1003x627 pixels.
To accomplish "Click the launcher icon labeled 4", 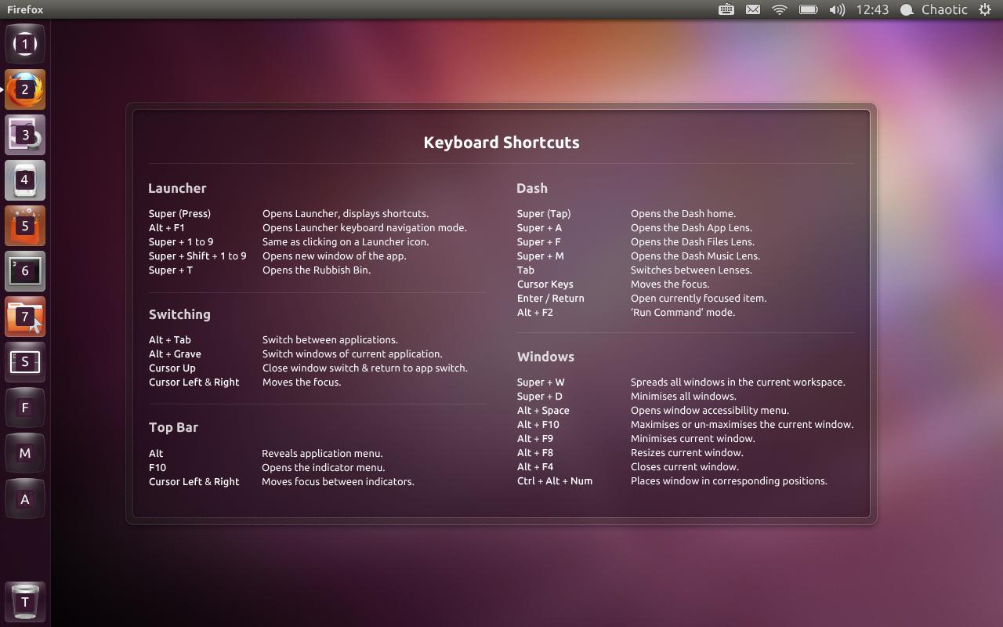I will click(x=25, y=180).
